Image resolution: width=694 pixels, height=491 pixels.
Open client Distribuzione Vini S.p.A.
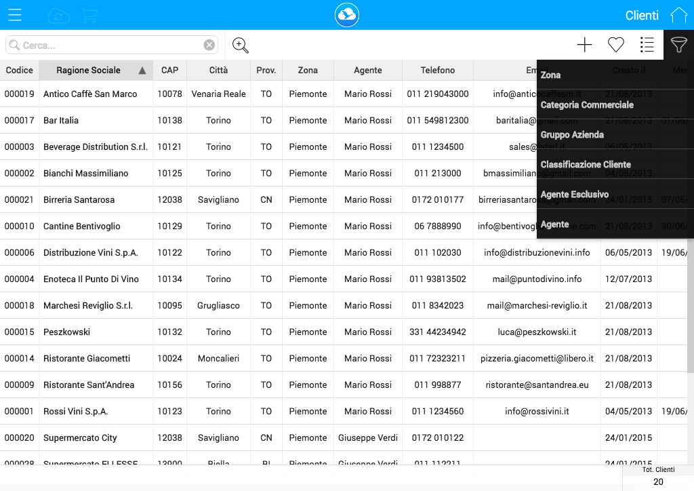(91, 253)
